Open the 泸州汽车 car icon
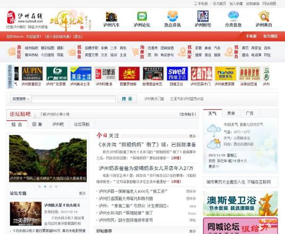Screen dimensions: 285x234 pyautogui.click(x=111, y=16)
